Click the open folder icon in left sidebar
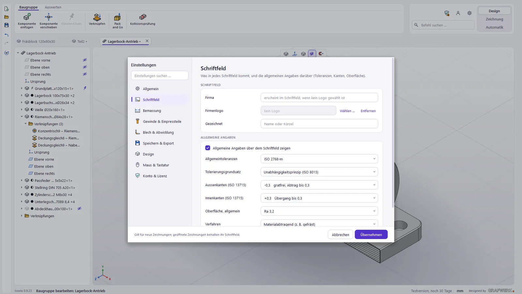Screen dimensions: 522x294 click(7, 17)
